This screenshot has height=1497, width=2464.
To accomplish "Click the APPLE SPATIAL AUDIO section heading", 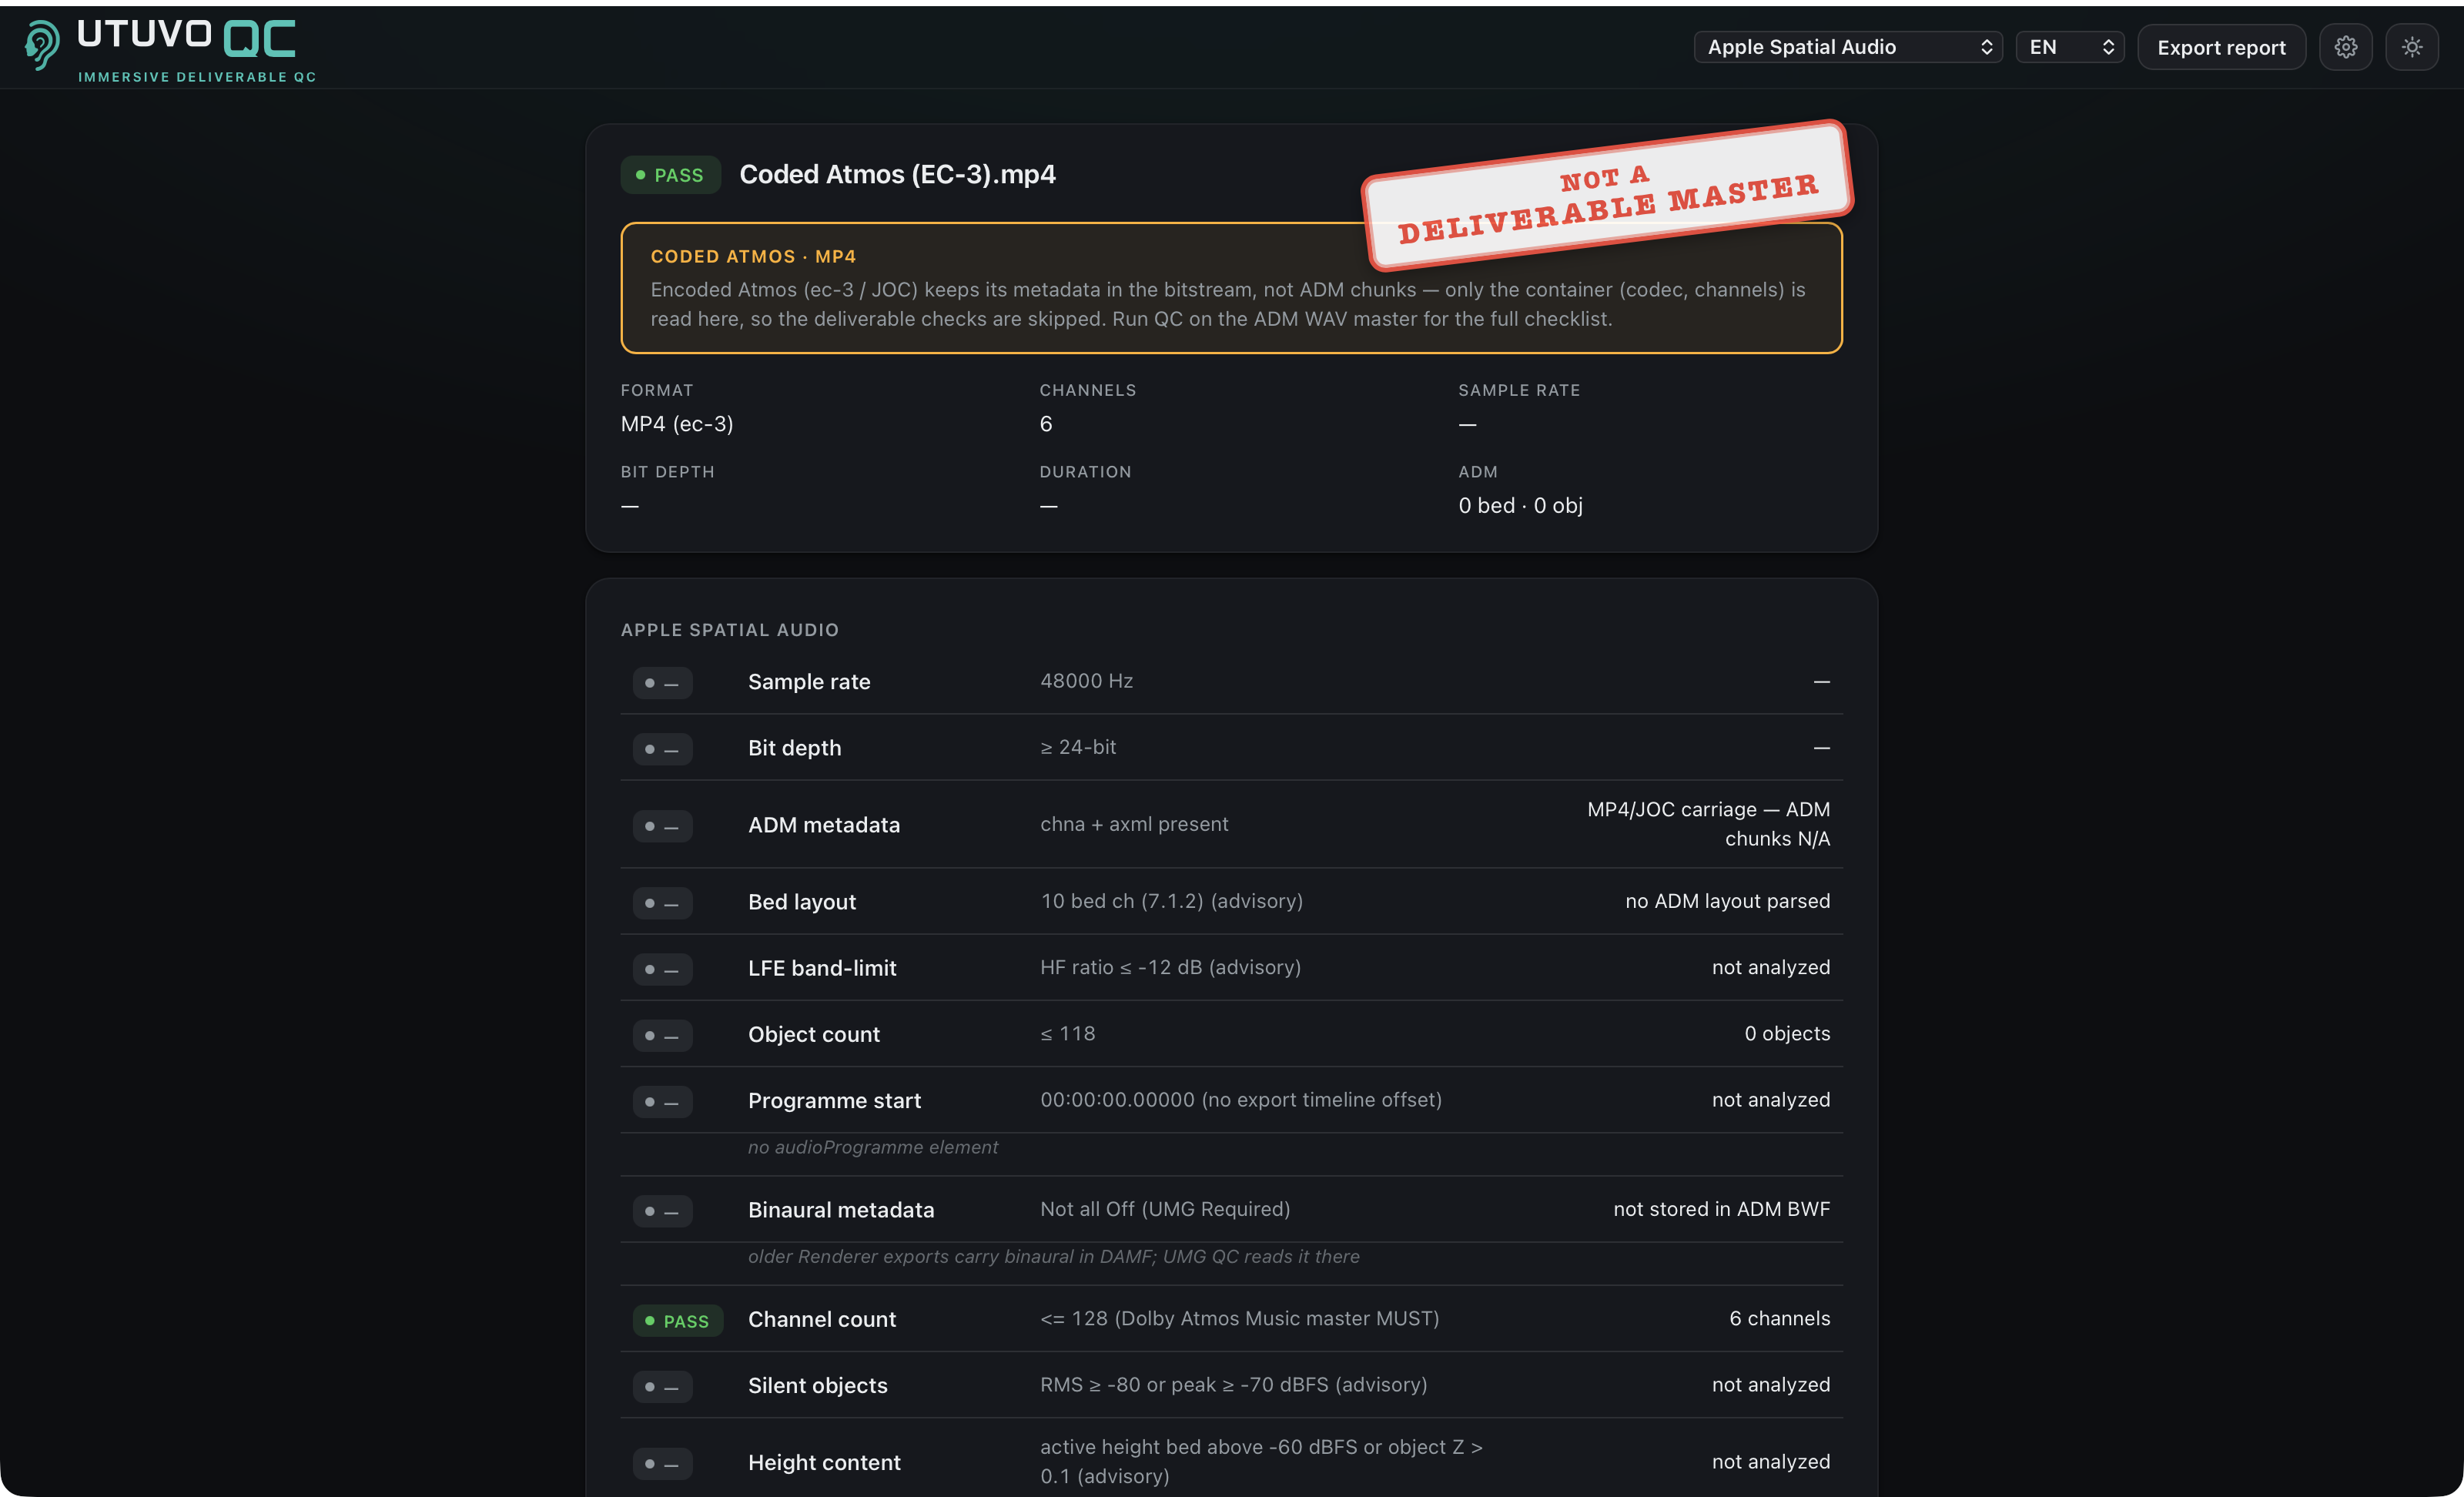I will pyautogui.click(x=730, y=630).
